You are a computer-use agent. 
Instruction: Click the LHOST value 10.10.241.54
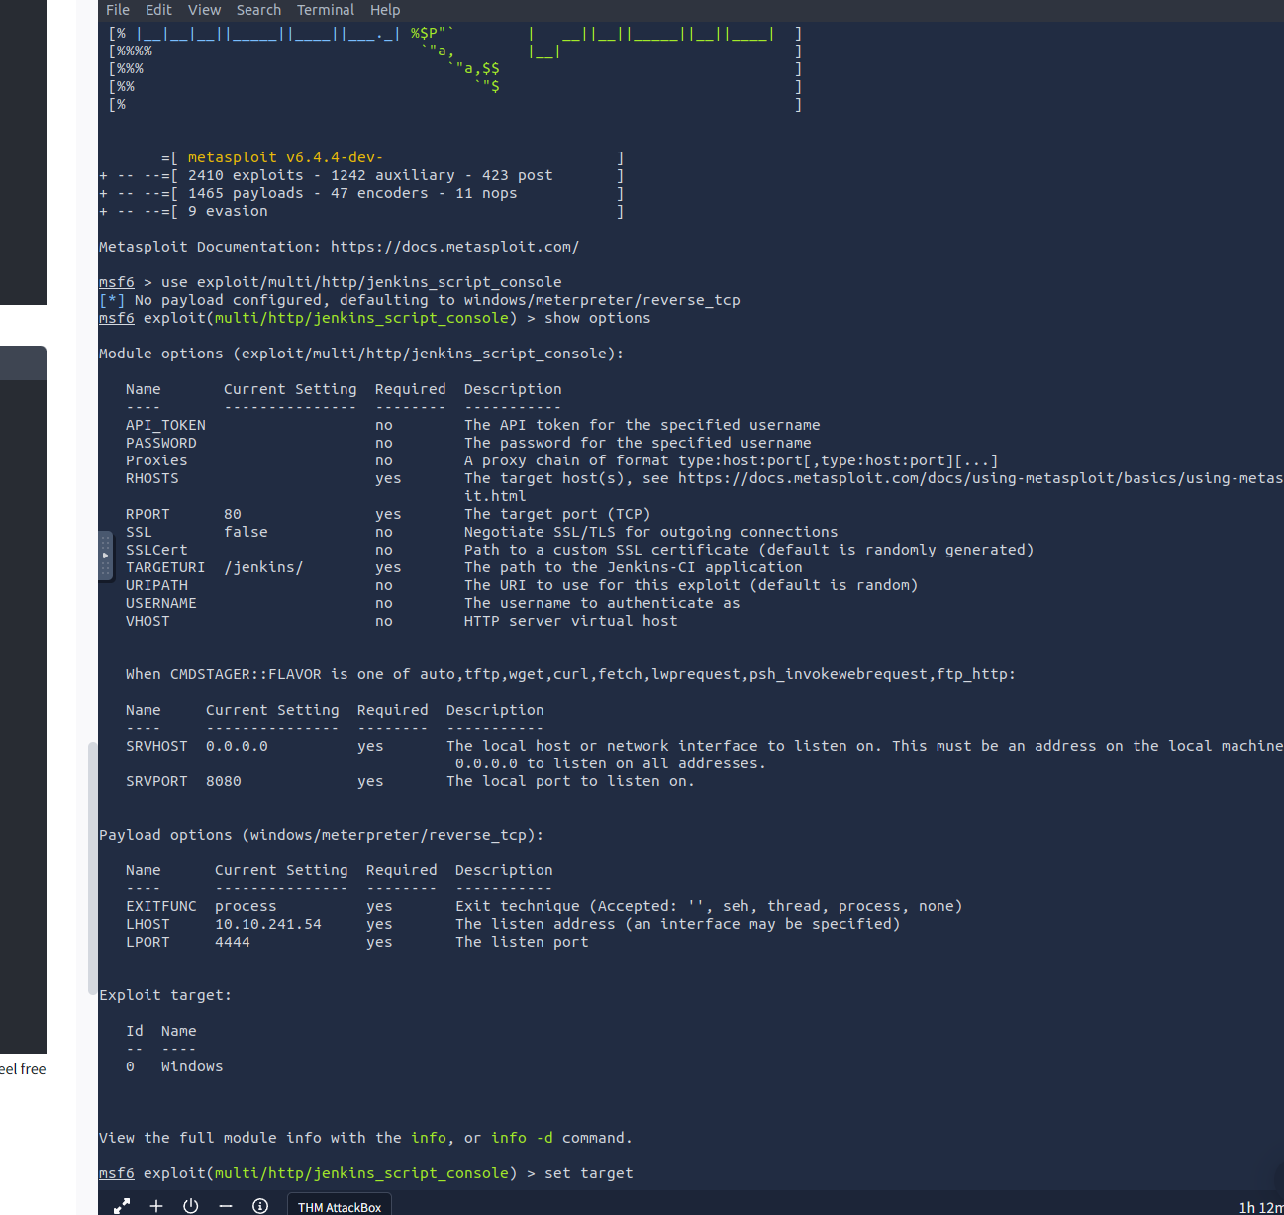pyautogui.click(x=268, y=924)
